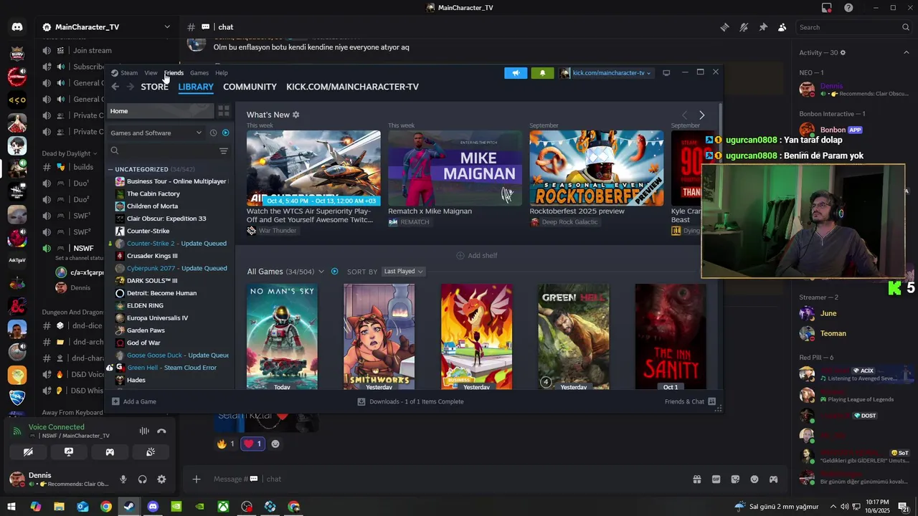Open Steam's library collections grid view
918x516 pixels.
tap(224, 111)
